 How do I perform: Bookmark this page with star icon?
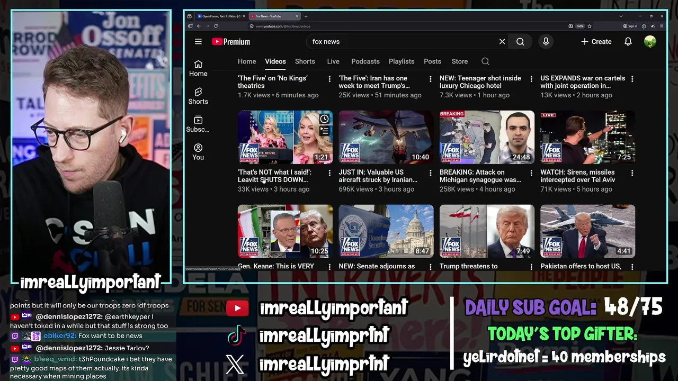coord(590,26)
